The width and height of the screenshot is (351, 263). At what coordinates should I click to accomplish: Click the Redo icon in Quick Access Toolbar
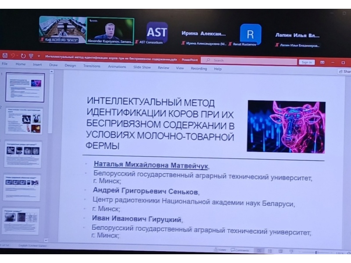pos(23,56)
